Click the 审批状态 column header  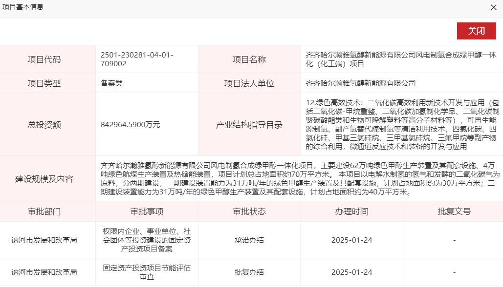click(x=249, y=211)
